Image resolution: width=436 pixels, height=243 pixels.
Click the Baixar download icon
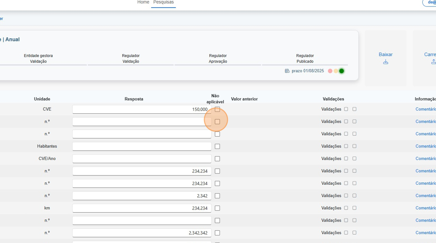point(386,62)
